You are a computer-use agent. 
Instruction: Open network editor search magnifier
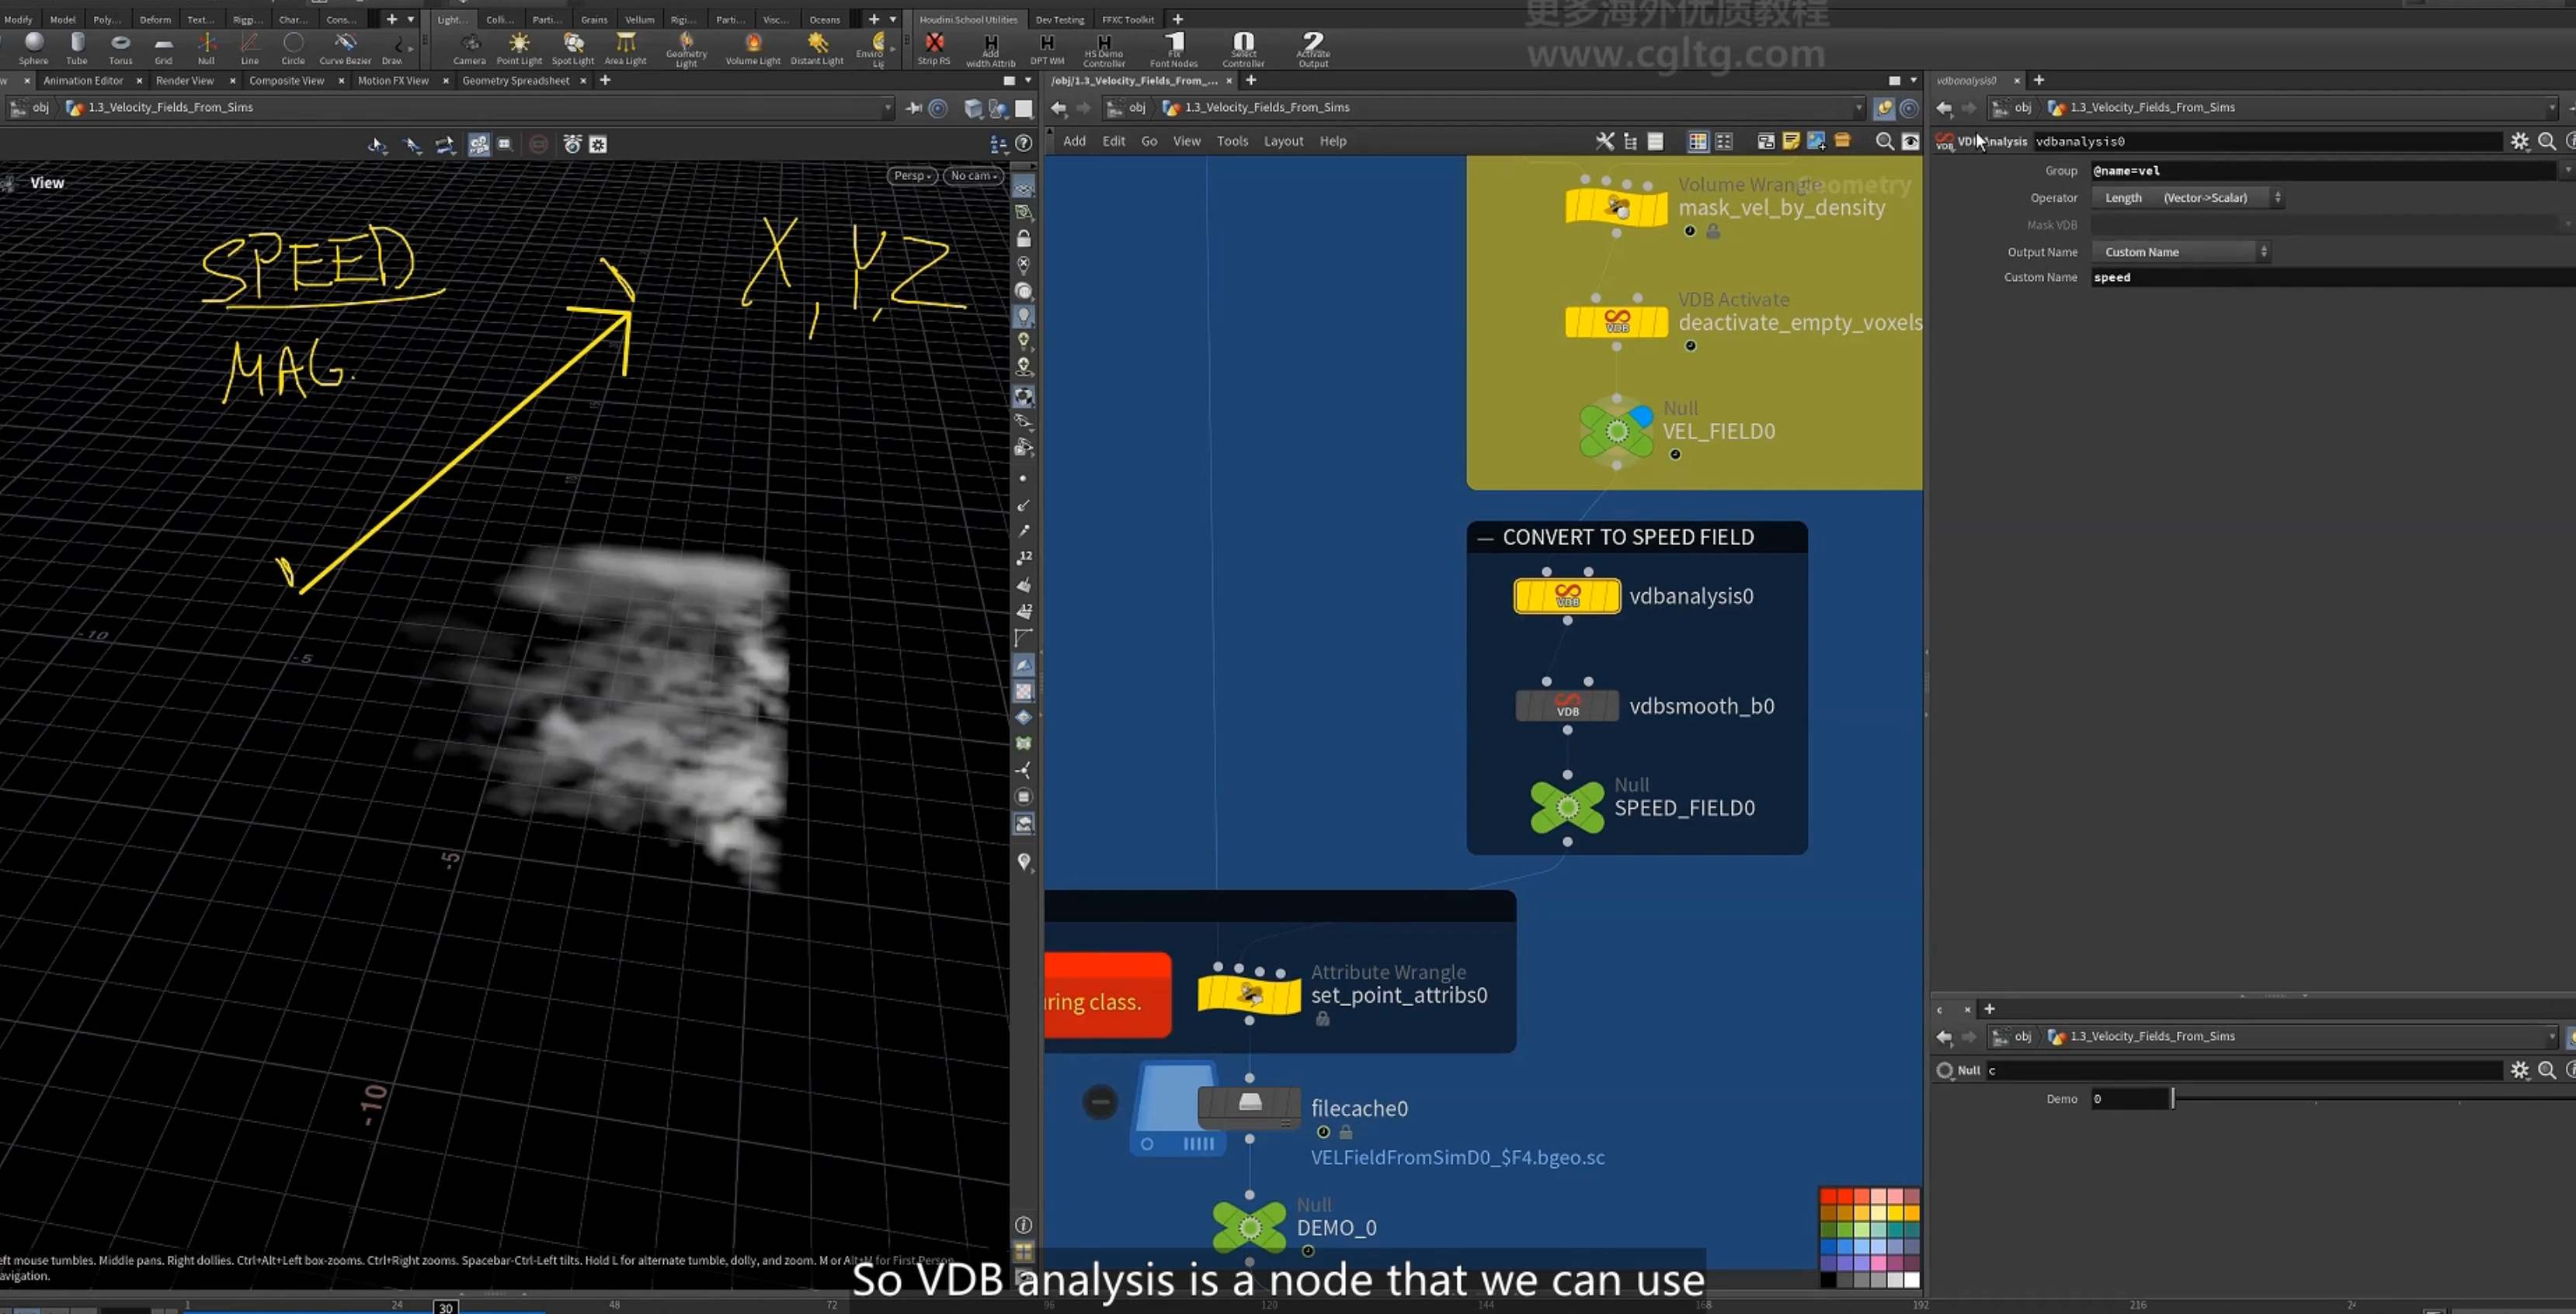click(x=1884, y=141)
